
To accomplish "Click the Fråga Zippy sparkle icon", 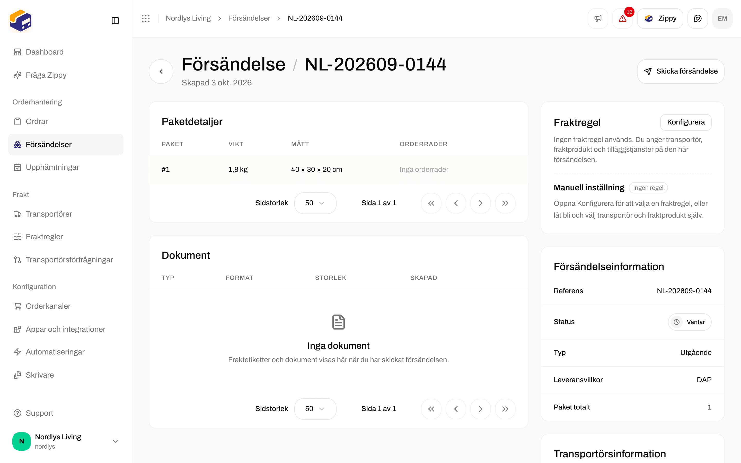I will 17,75.
